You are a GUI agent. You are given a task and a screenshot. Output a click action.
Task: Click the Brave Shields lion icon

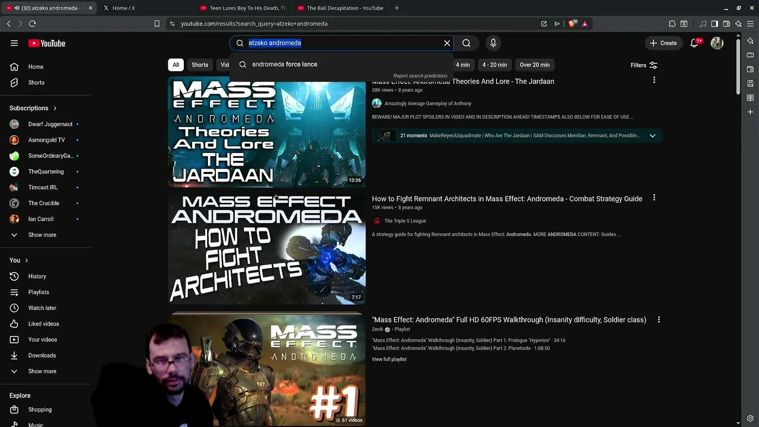tap(572, 24)
